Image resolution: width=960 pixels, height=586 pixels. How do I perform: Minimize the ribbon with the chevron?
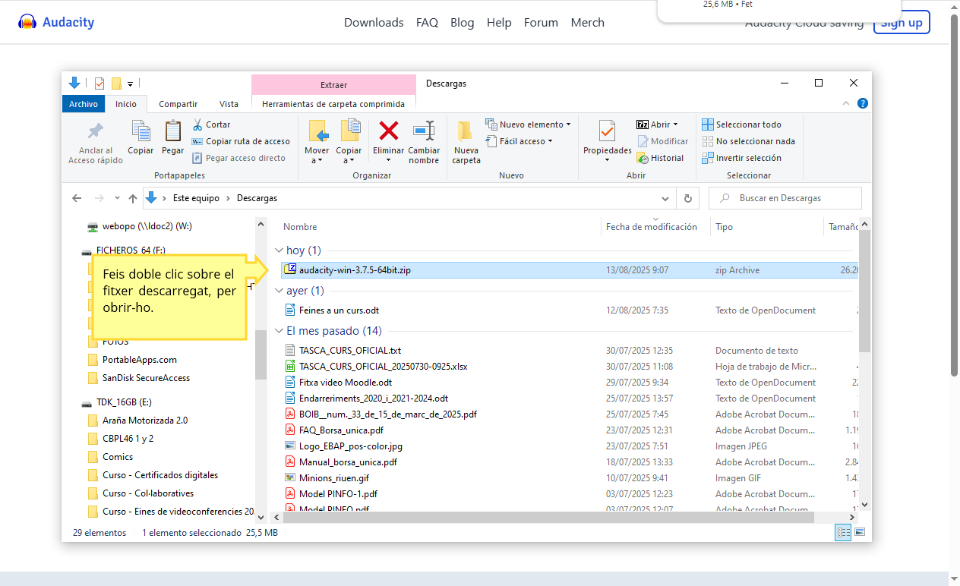pyautogui.click(x=846, y=104)
